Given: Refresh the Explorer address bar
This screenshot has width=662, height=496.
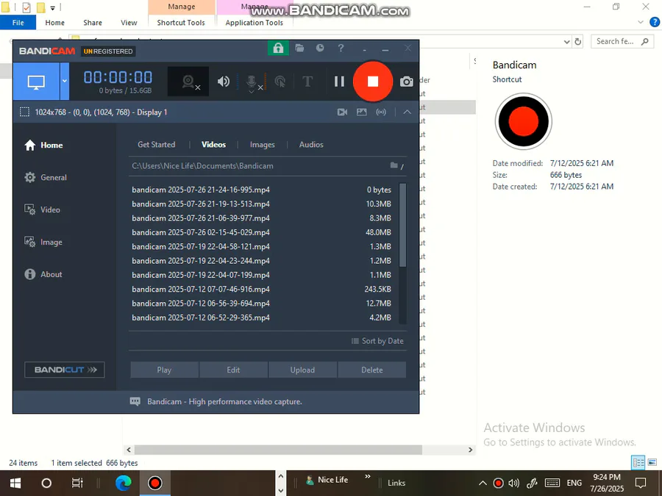Looking at the screenshot, I should coord(578,41).
